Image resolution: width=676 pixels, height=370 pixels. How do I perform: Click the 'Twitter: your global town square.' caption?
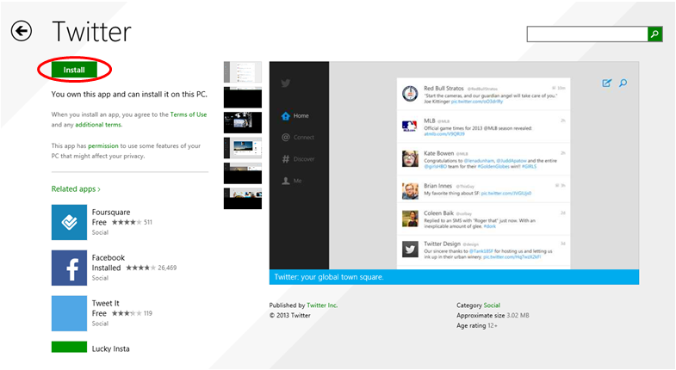point(329,277)
